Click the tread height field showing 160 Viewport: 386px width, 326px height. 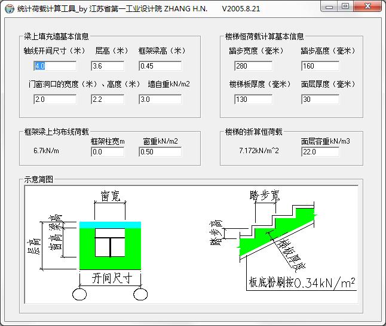[320, 66]
